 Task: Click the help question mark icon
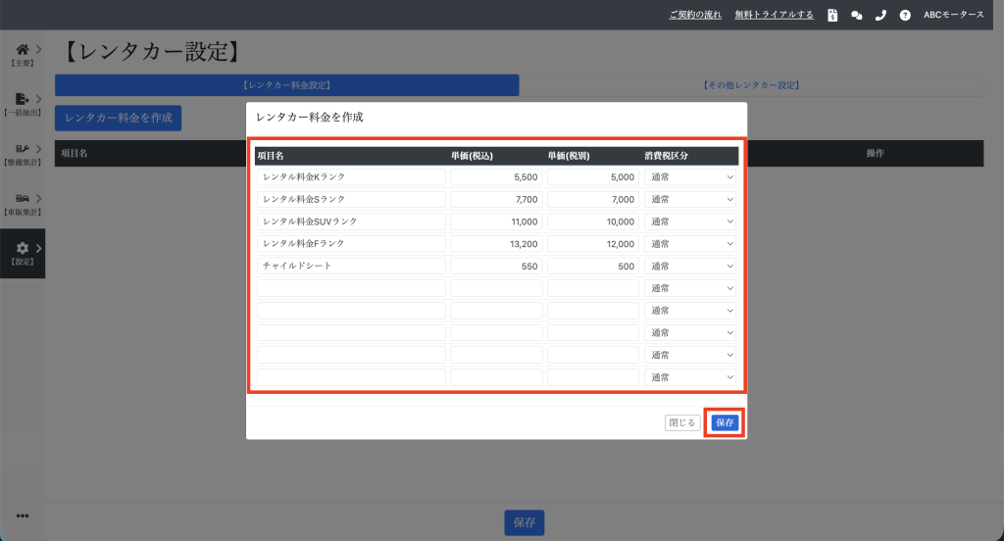point(905,15)
